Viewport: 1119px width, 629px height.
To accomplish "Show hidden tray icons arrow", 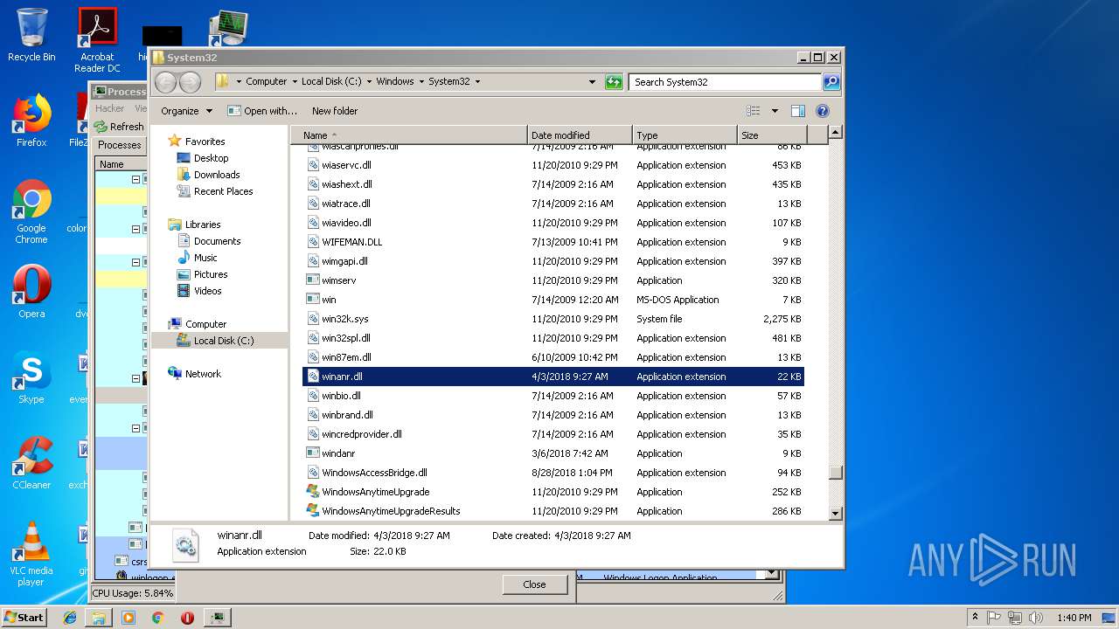I will pos(975,618).
